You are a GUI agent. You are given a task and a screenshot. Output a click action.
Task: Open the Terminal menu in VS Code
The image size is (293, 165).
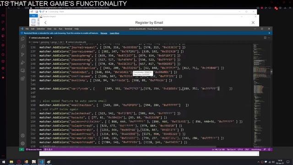[x=68, y=29]
